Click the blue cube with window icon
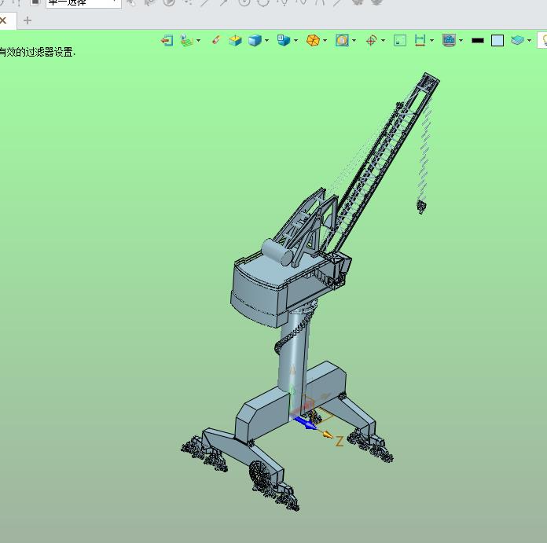 283,40
